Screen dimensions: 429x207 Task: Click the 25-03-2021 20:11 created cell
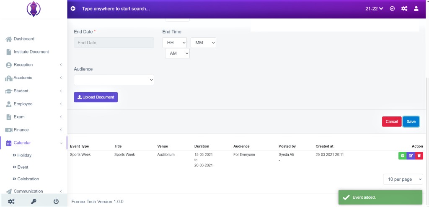330,155
